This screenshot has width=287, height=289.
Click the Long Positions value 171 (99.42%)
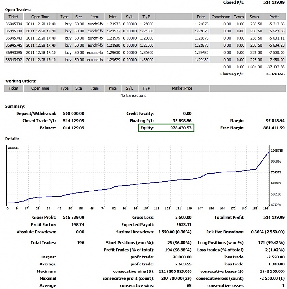(x=271, y=243)
